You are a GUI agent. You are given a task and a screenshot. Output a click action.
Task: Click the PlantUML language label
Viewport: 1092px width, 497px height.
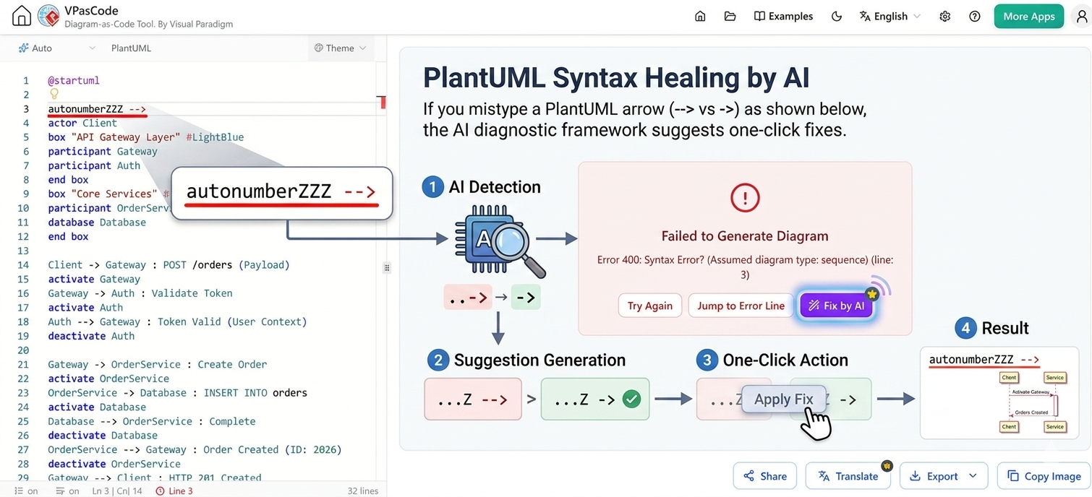click(131, 48)
